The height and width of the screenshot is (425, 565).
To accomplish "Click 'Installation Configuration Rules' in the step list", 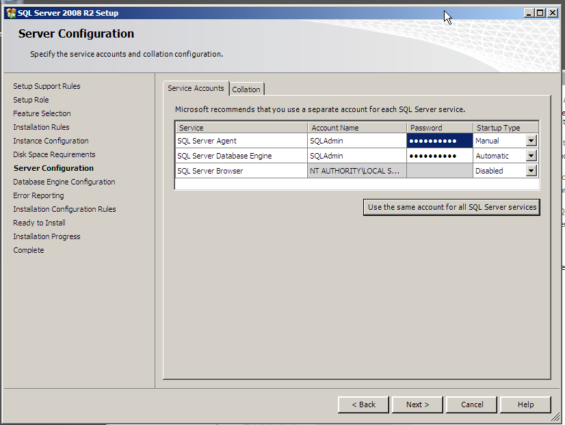I will [64, 209].
